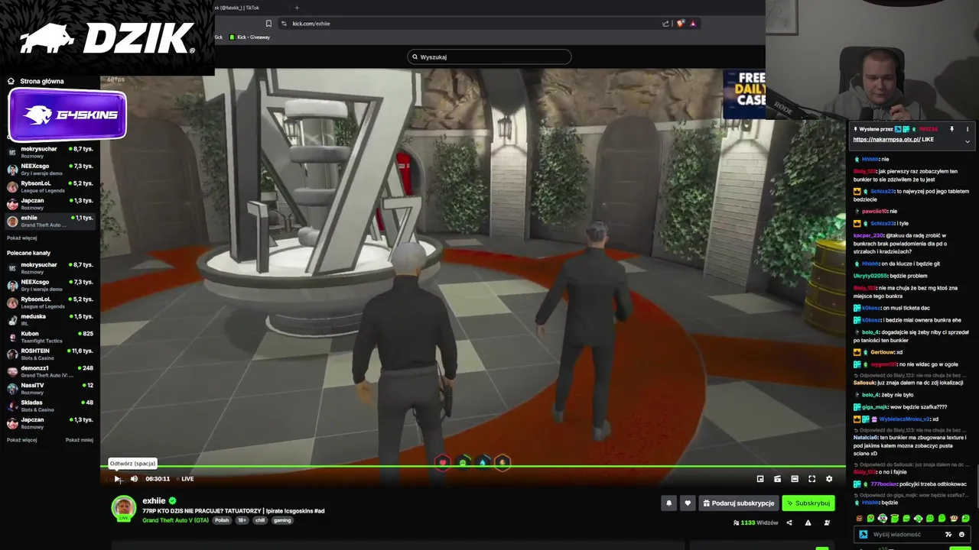Select the 18+ tag
Image resolution: width=979 pixels, height=550 pixels.
click(242, 520)
